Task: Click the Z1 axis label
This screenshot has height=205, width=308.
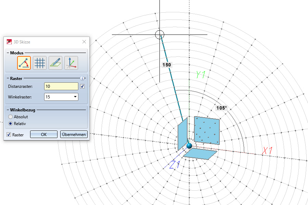Action: 175,165
